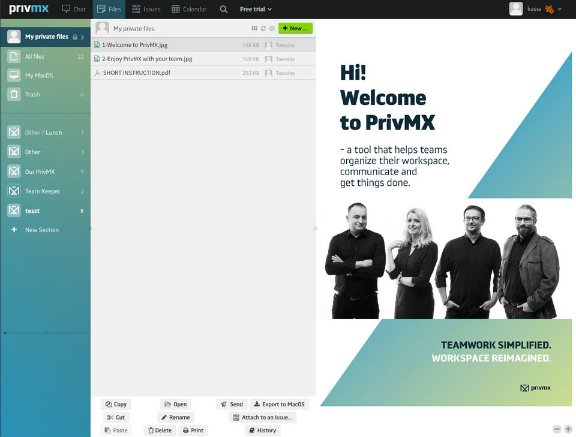
Task: Open the Issues tab
Action: coord(146,9)
